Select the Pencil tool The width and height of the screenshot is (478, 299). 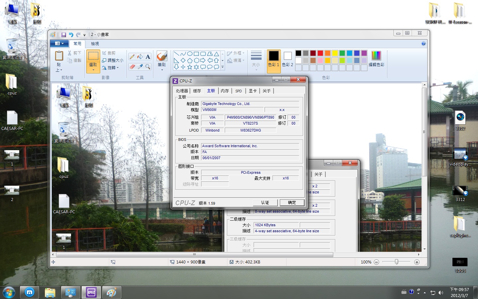coord(132,56)
